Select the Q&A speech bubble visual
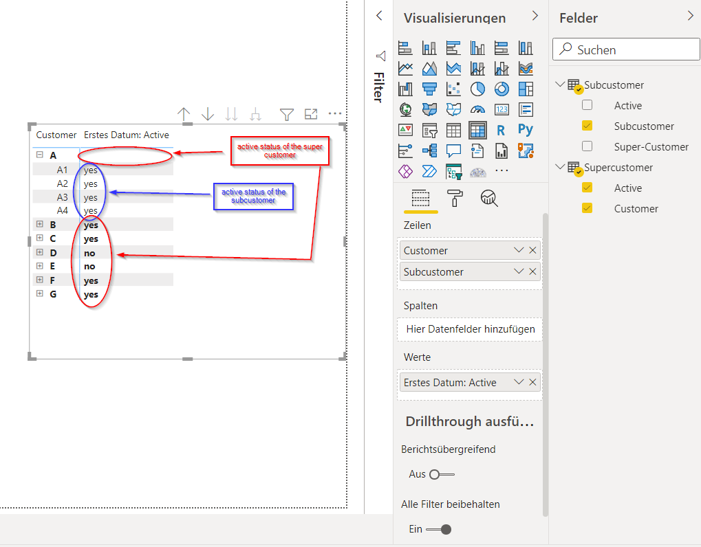 [x=453, y=150]
